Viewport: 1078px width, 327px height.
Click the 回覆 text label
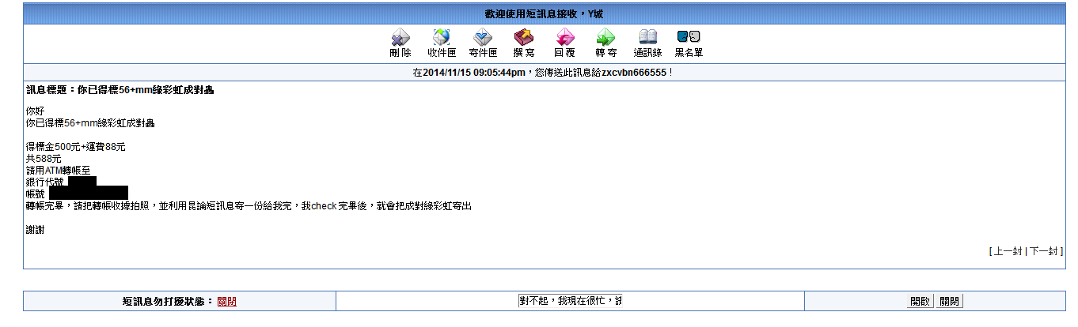point(565,53)
